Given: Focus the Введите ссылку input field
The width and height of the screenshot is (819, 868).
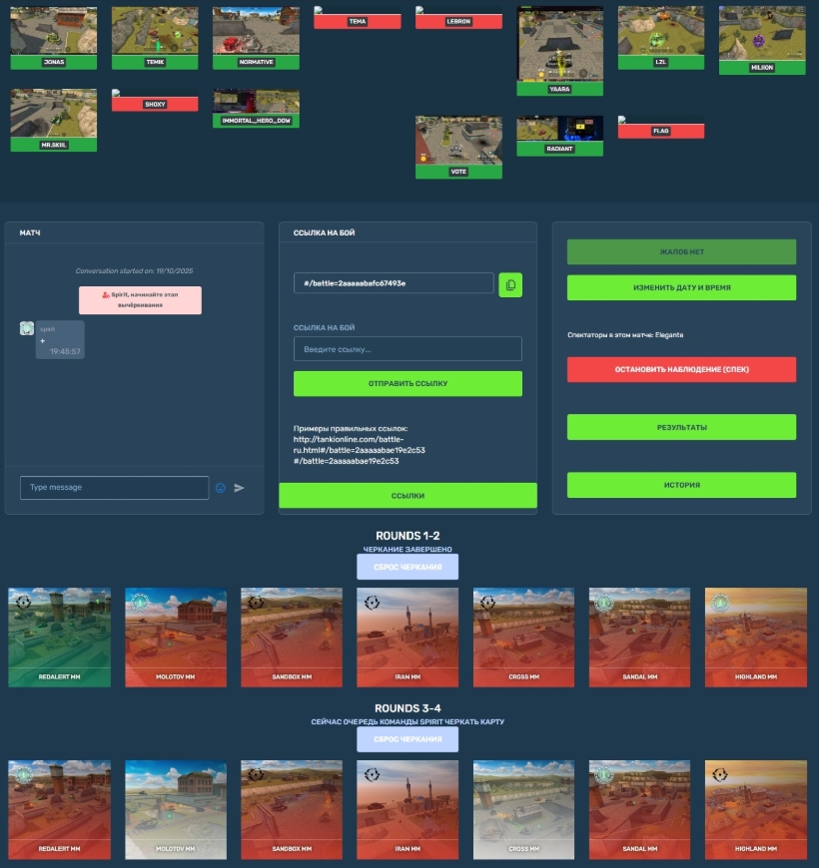Looking at the screenshot, I should coord(408,349).
